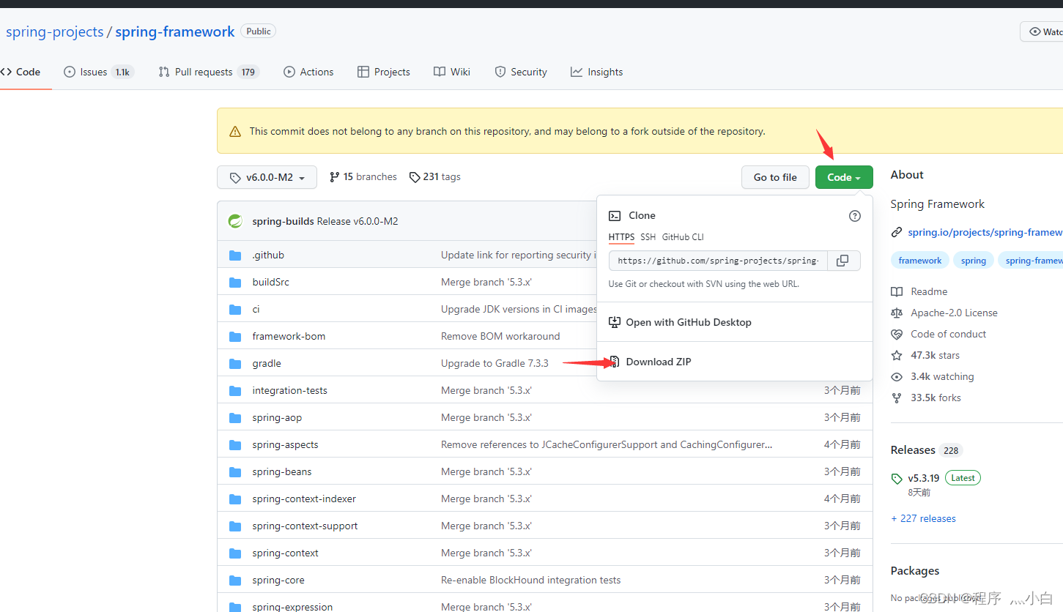1063x612 pixels.
Task: View the 231 tags link
Action: tap(435, 177)
